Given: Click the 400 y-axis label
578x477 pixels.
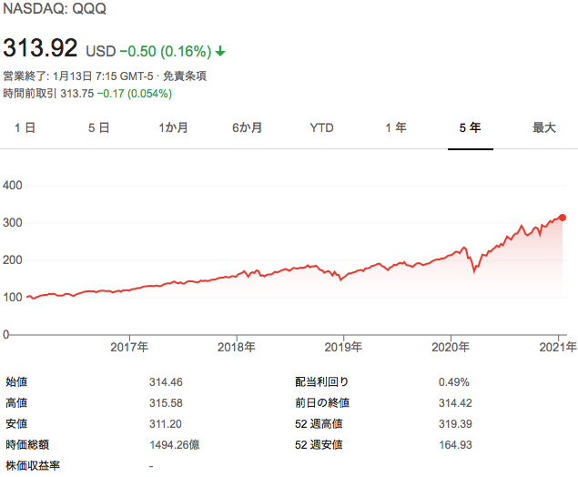Looking at the screenshot, I should tap(13, 185).
